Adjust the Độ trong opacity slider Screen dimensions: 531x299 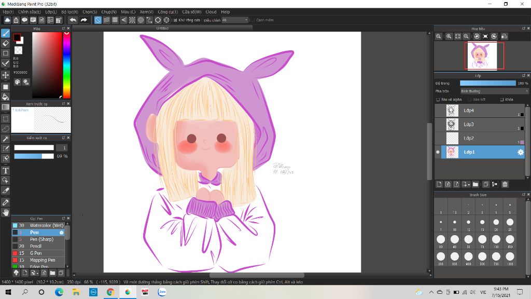coord(487,83)
